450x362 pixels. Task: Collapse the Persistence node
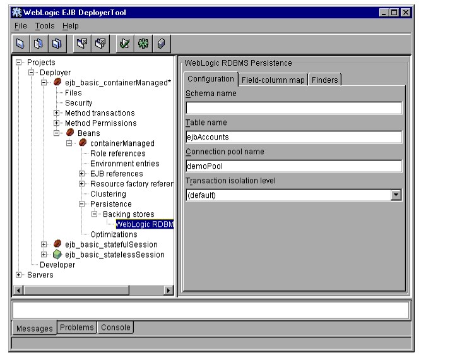(82, 203)
